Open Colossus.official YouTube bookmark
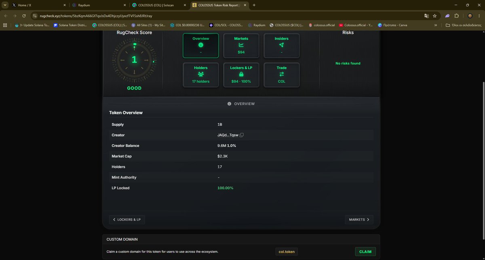The image size is (485, 260). coord(356,25)
